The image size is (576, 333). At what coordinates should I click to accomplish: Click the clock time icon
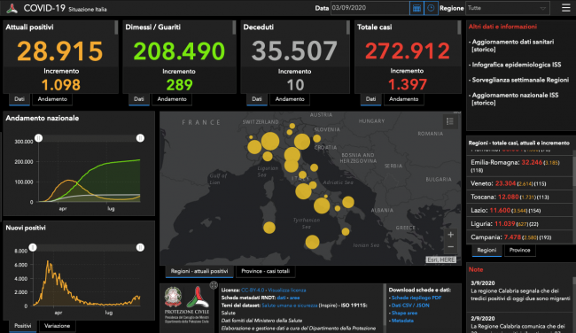point(431,8)
